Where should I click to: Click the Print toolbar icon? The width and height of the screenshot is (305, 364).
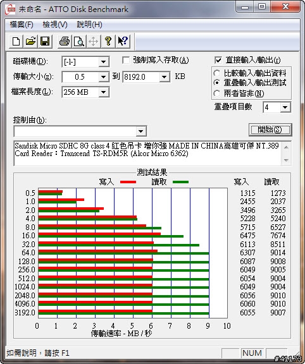pos(65,42)
